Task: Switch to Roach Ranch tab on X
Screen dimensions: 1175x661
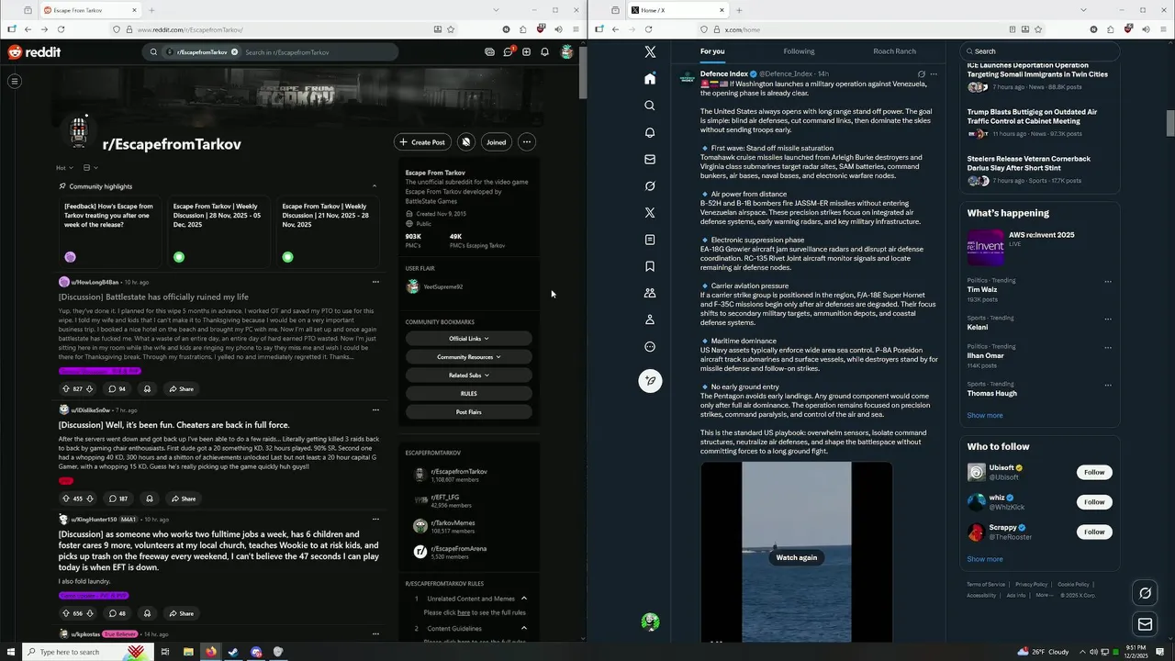Action: (894, 51)
